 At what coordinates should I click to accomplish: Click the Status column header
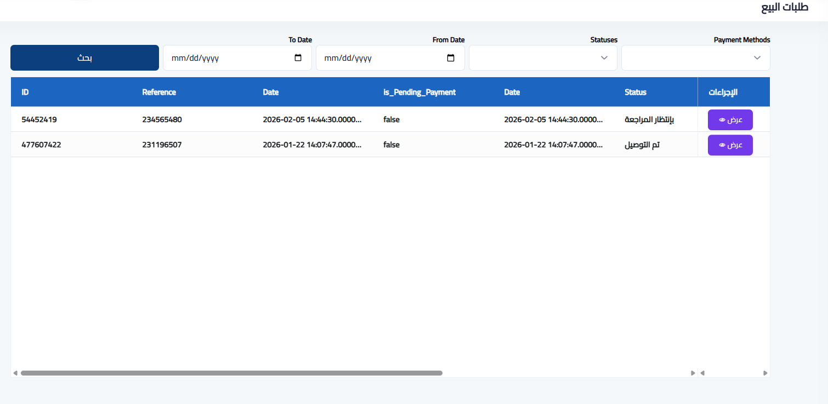pos(636,92)
